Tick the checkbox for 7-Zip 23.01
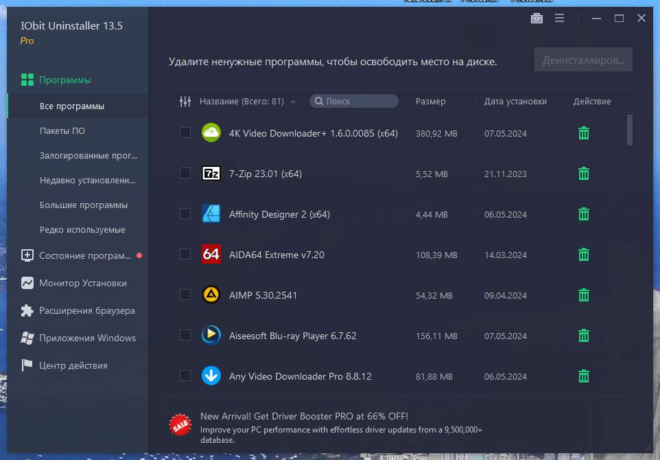 pos(185,173)
